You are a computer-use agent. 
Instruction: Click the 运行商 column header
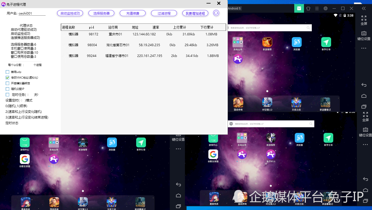(113, 27)
